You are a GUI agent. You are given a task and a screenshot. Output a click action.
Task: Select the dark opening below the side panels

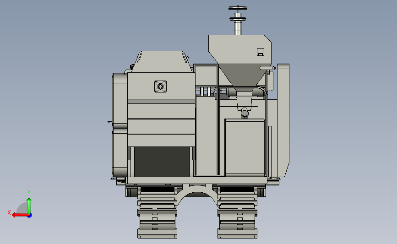[162, 162]
